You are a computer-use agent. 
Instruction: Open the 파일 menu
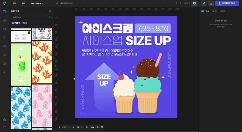pyautogui.click(x=14, y=3)
